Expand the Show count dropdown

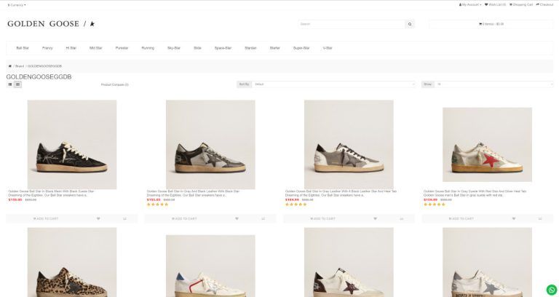click(493, 84)
